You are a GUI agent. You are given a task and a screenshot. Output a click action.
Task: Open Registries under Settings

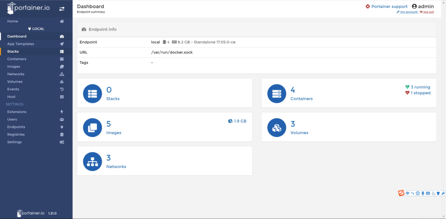pos(16,134)
